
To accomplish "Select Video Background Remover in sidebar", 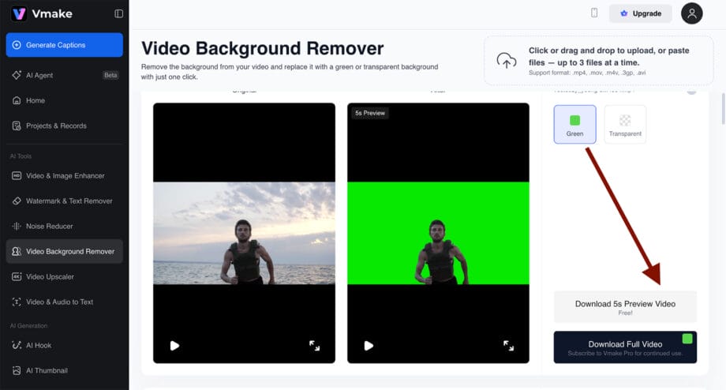I will click(65, 252).
